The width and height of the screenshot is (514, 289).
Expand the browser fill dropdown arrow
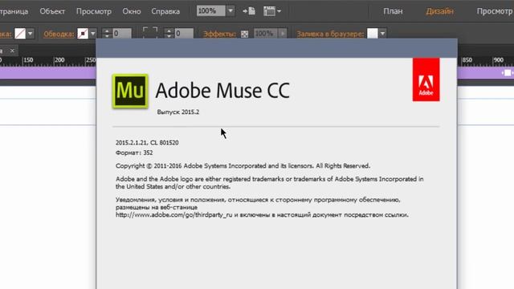click(x=382, y=34)
